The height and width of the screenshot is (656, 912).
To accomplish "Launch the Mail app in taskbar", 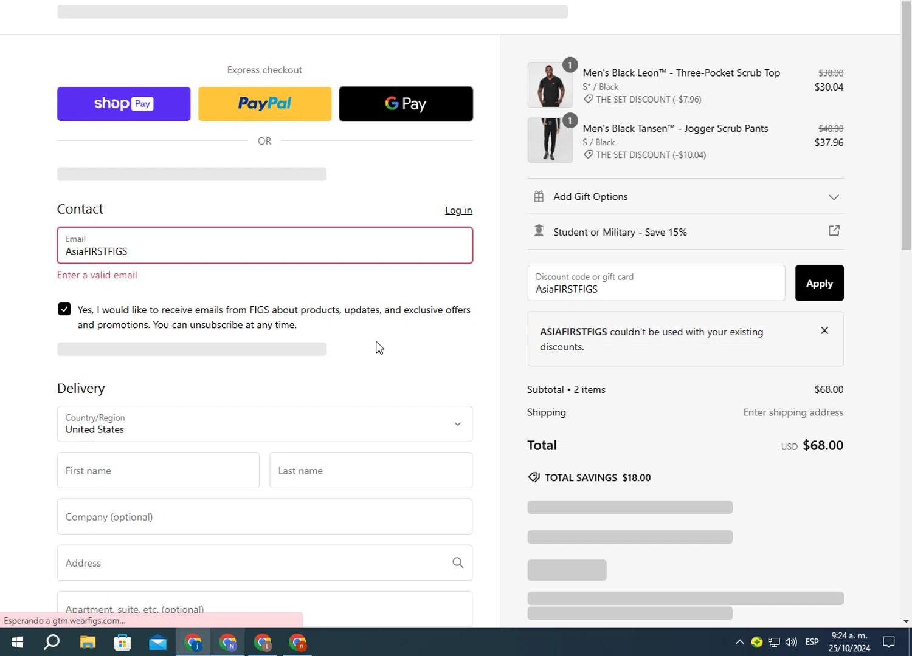I will tap(157, 642).
